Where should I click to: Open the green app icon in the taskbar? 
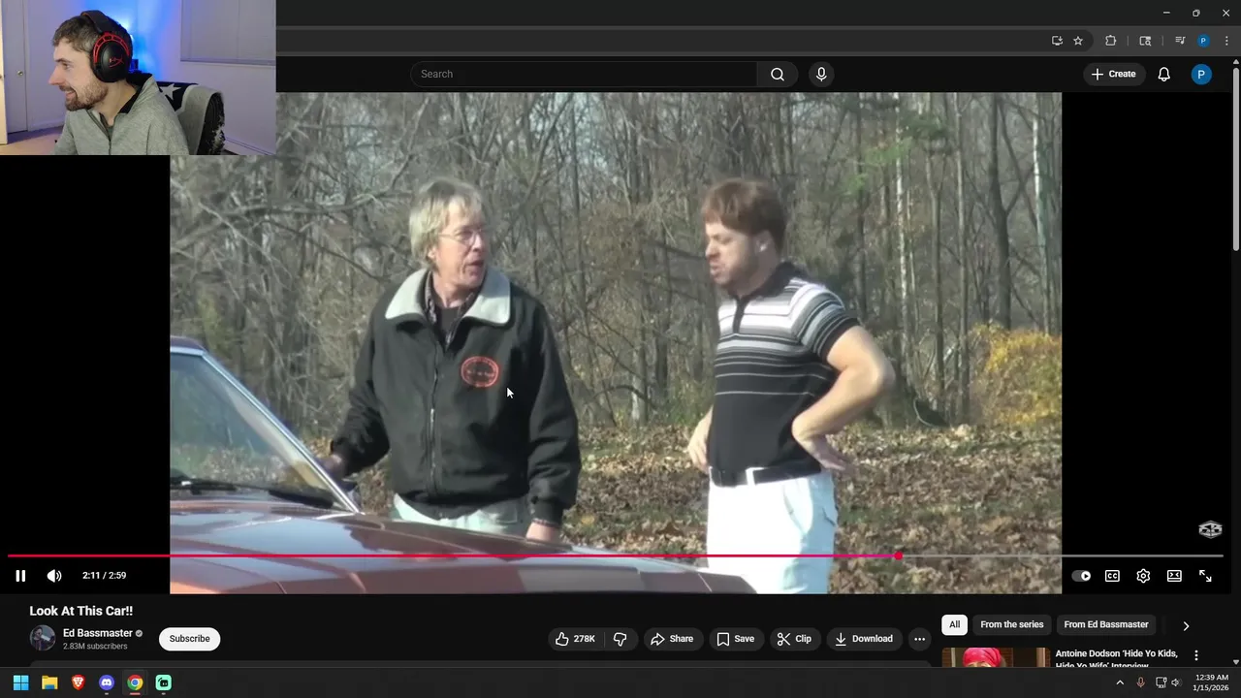click(164, 682)
